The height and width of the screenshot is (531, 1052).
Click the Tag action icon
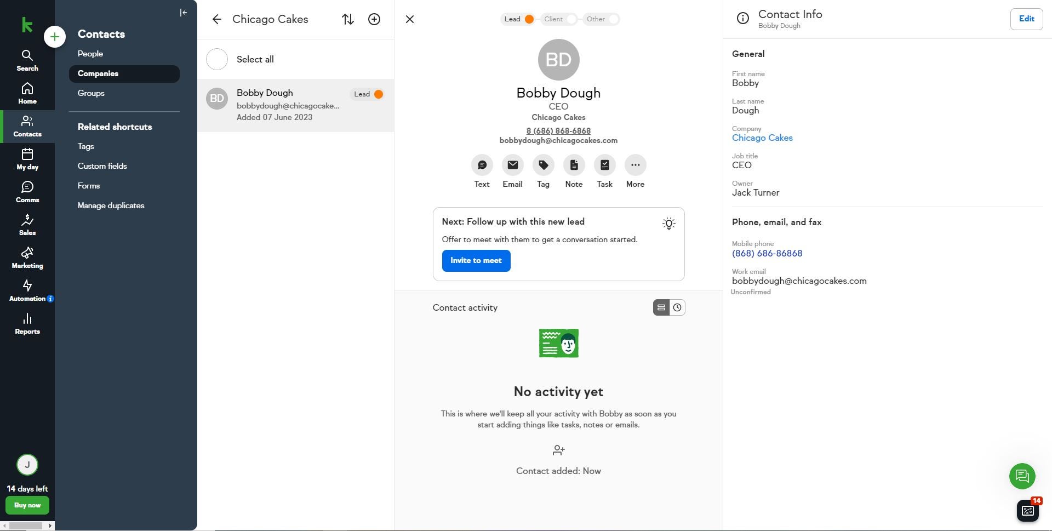click(543, 165)
